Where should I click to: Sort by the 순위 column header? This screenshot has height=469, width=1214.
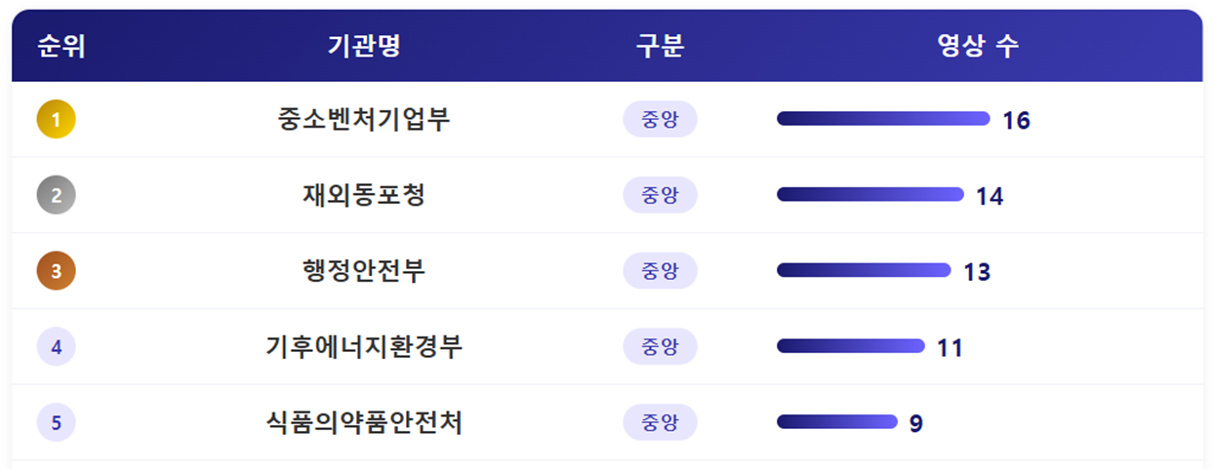[61, 46]
